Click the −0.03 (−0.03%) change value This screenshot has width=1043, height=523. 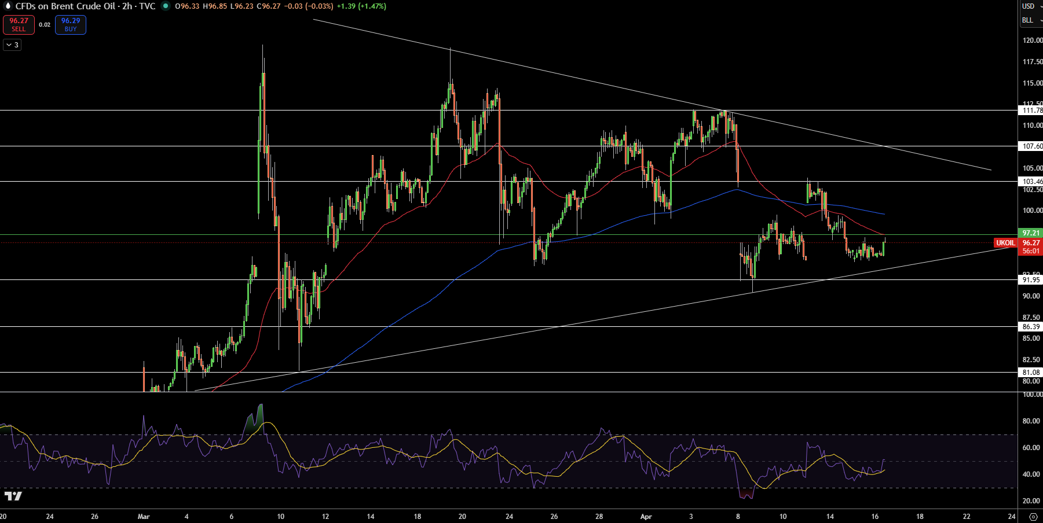(309, 6)
